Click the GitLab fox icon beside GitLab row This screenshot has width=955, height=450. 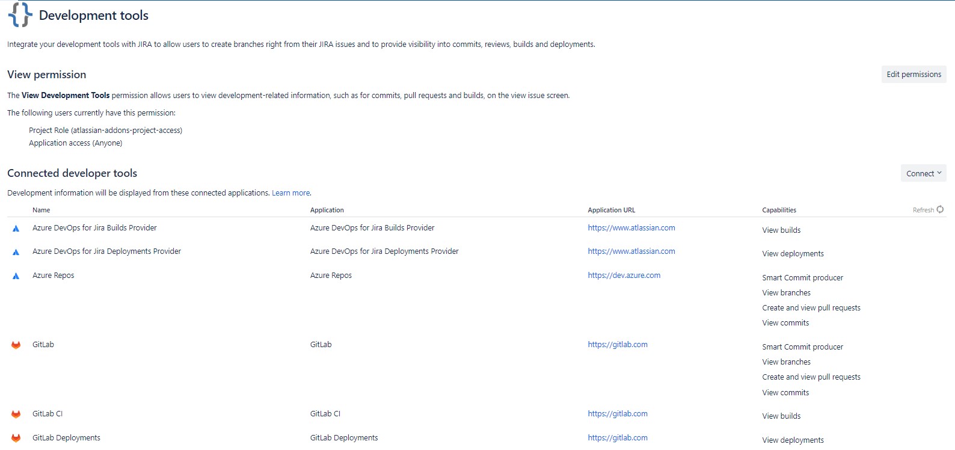pos(16,345)
